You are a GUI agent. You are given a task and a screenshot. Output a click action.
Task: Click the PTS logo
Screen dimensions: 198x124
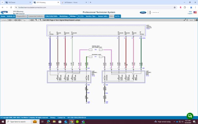coord(4,12)
